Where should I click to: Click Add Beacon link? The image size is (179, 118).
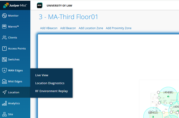coord(68,28)
